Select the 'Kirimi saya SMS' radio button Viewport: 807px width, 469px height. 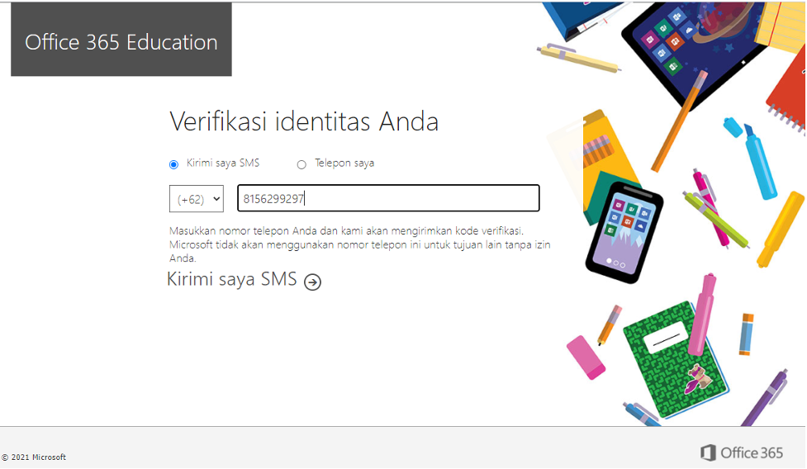coord(174,164)
